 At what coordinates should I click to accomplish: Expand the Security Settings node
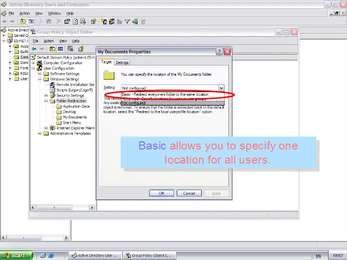(x=46, y=95)
